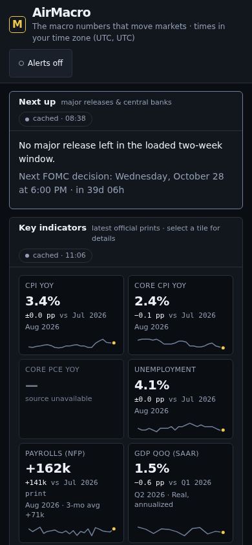Screen dimensions: 252x545
Task: Open the Core CPI YOY tile
Action: (180, 315)
